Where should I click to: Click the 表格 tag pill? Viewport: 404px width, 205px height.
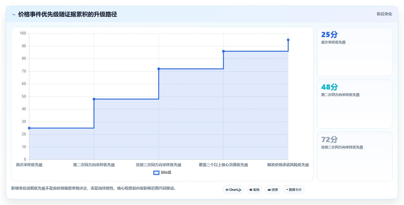[254, 190]
